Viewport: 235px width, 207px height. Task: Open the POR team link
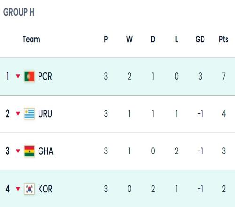(45, 76)
